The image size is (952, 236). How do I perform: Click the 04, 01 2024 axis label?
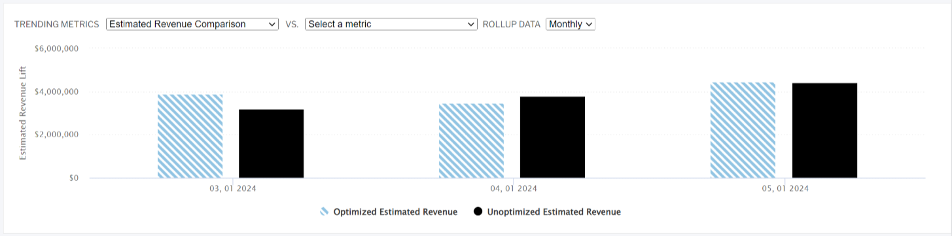click(x=512, y=189)
